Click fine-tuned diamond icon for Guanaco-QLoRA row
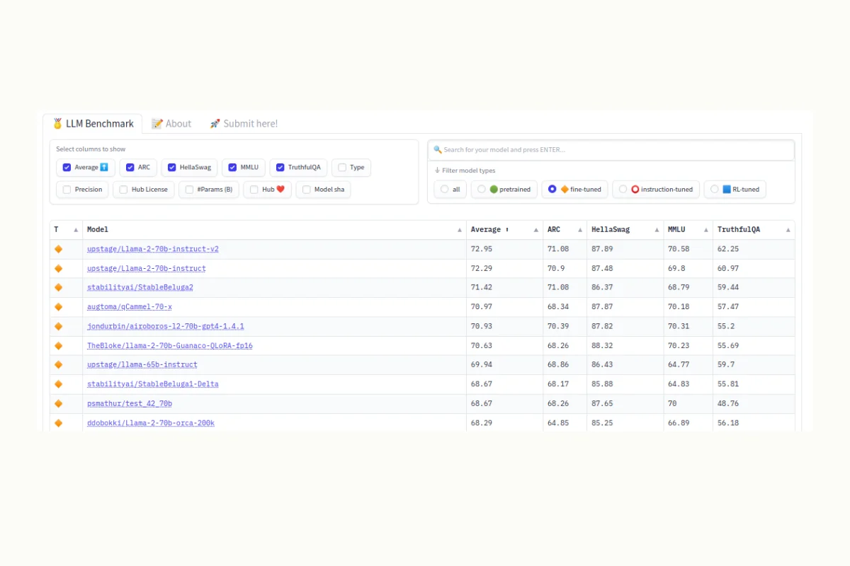This screenshot has width=850, height=566. 59,346
